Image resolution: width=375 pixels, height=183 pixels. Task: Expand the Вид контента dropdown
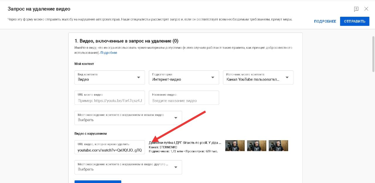click(x=110, y=77)
